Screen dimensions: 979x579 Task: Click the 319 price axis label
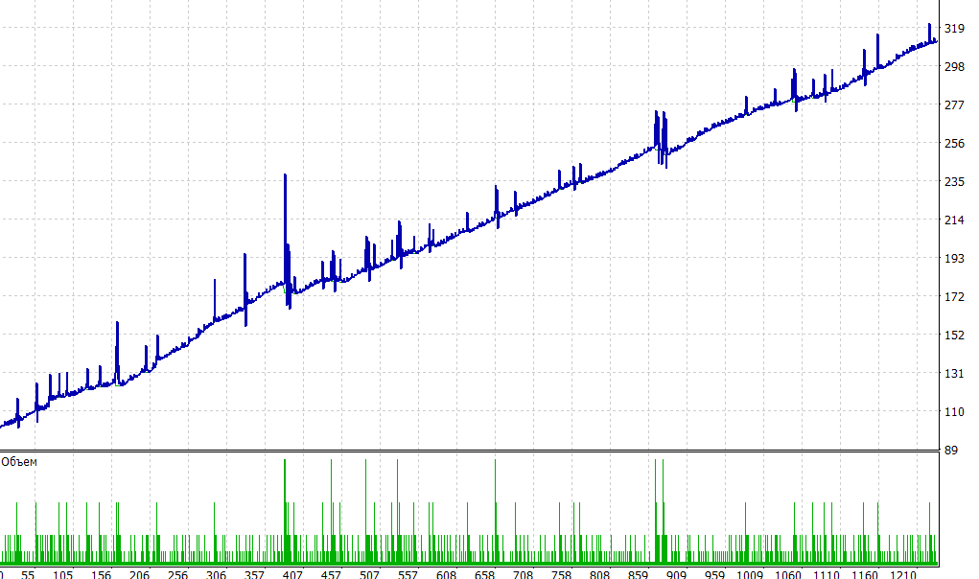(954, 29)
